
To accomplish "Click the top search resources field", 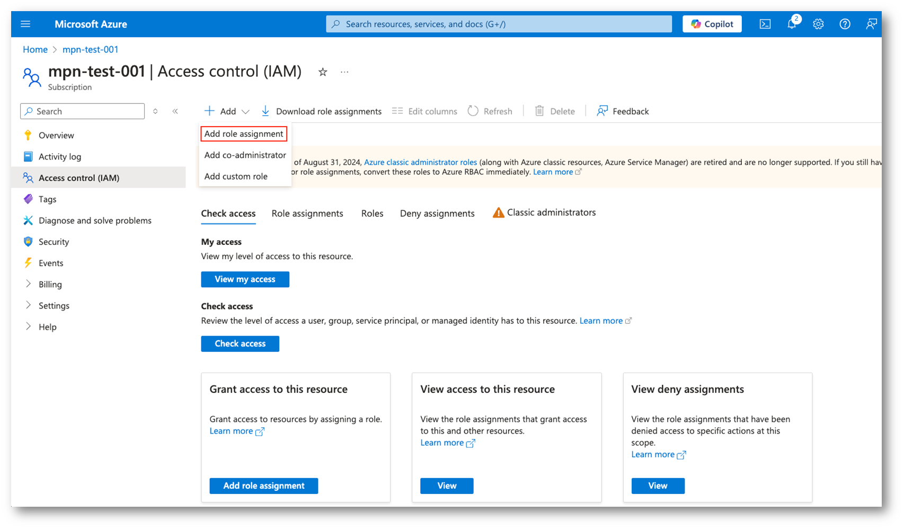I will point(498,24).
